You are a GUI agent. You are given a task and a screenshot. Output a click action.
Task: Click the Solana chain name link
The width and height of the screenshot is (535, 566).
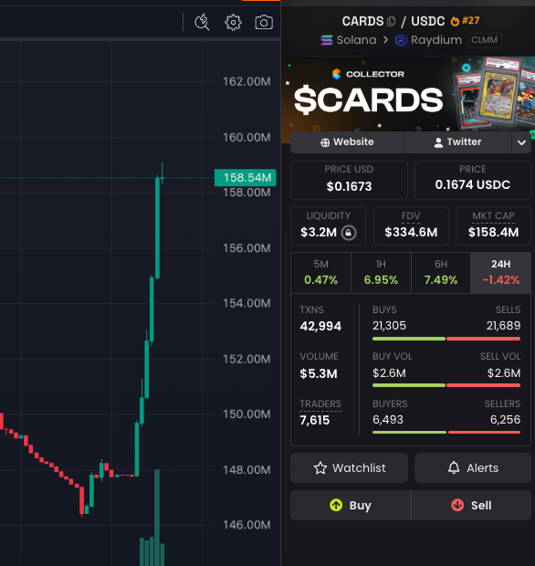[x=356, y=40]
